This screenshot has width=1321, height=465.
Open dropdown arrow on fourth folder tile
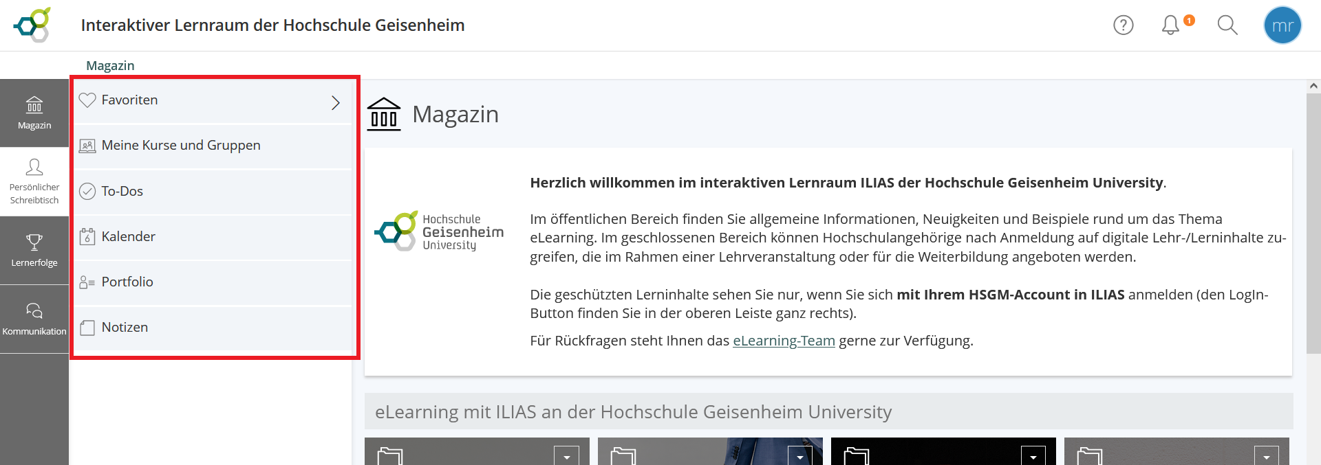(1266, 456)
